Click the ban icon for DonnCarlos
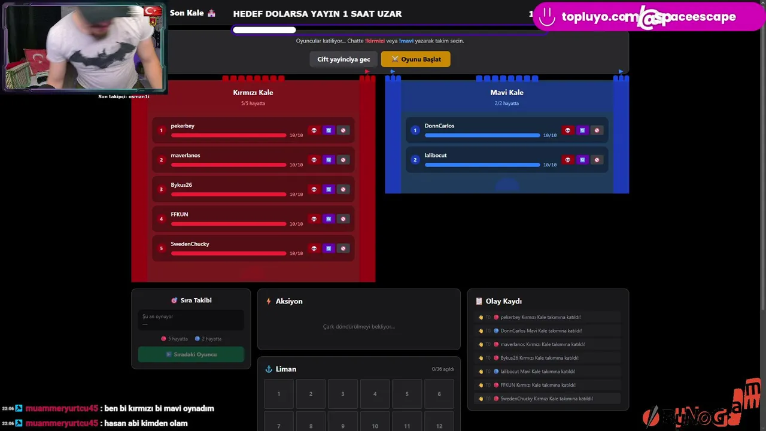 tap(597, 130)
